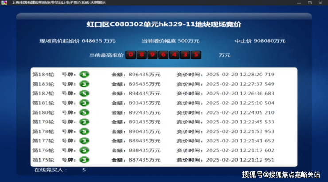Click the green number 5 badge in round 180

click(x=84, y=112)
